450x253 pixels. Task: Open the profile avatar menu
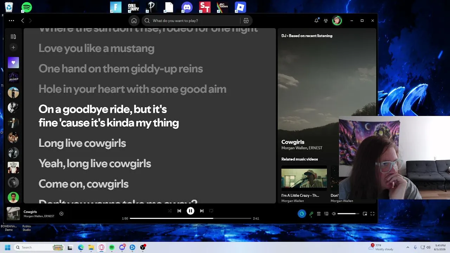(337, 21)
